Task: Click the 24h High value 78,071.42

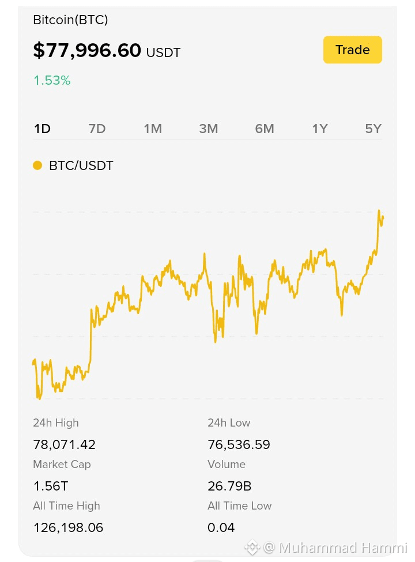Action: click(64, 444)
